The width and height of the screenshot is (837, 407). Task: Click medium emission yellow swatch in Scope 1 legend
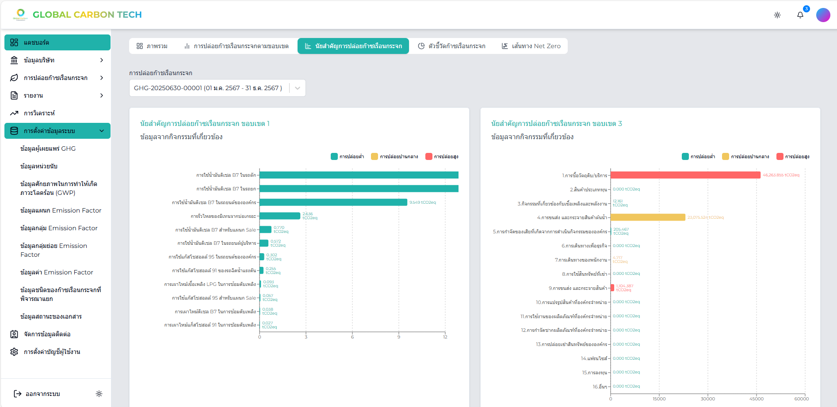375,156
